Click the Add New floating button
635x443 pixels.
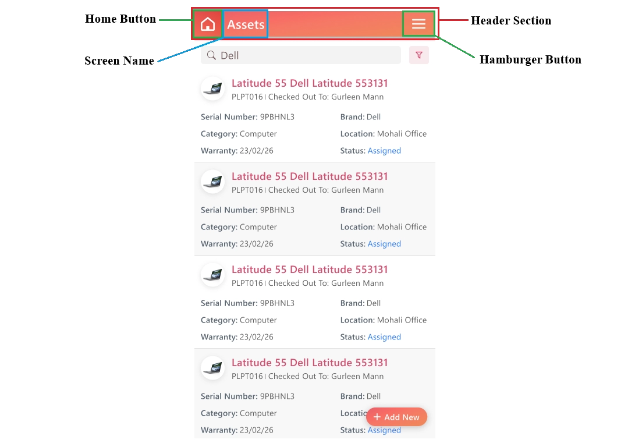coord(396,417)
